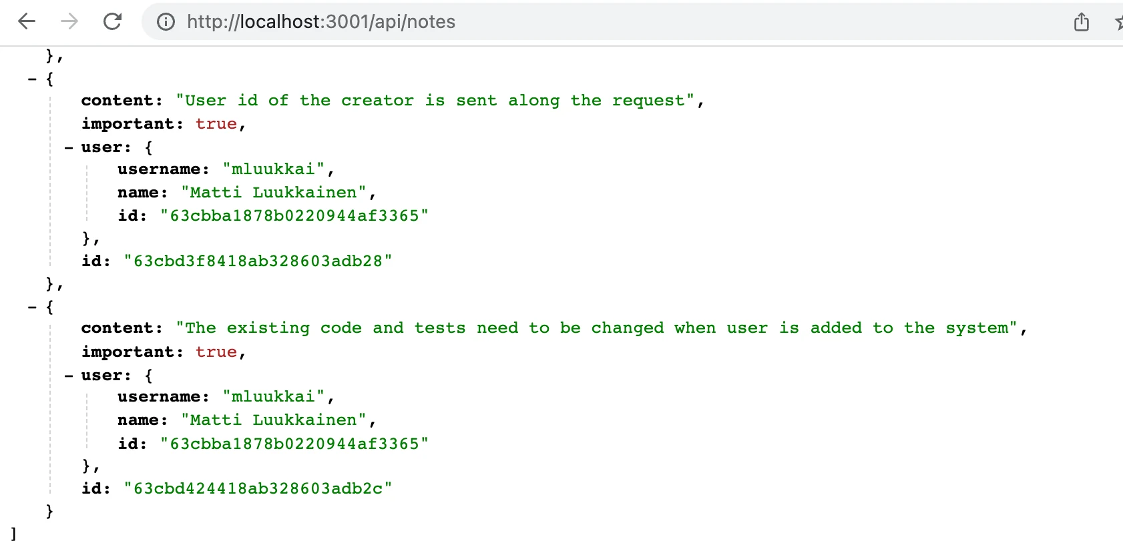Screen dimensions: 1123x547
Task: Collapse note object starting 'The existing code'
Action: [32, 308]
